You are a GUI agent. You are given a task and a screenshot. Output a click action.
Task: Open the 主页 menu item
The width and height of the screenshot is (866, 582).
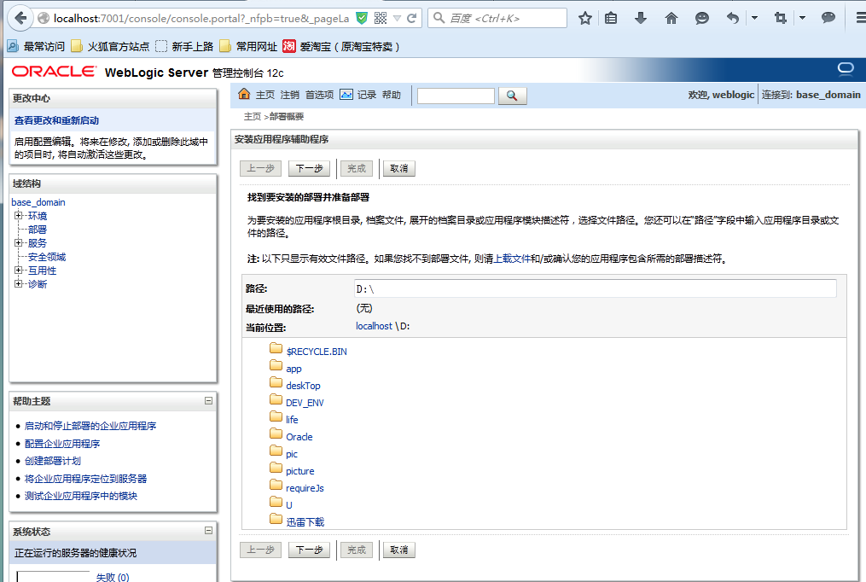coord(265,95)
